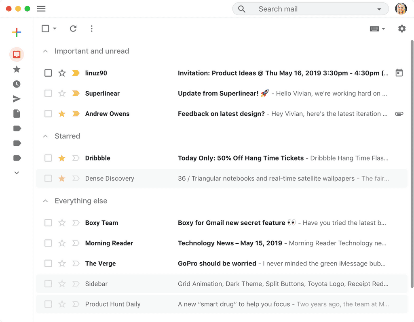The width and height of the screenshot is (414, 322).
Task: Click the vertical scrollbar on the right
Action: 412,164
